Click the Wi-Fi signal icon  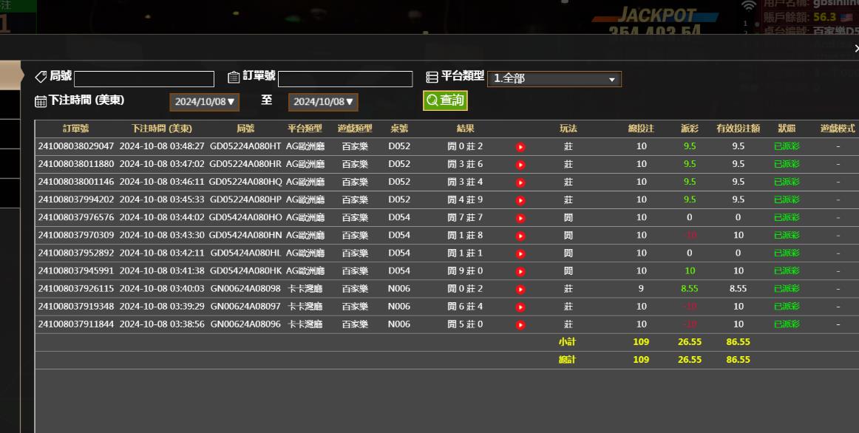pyautogui.click(x=748, y=6)
